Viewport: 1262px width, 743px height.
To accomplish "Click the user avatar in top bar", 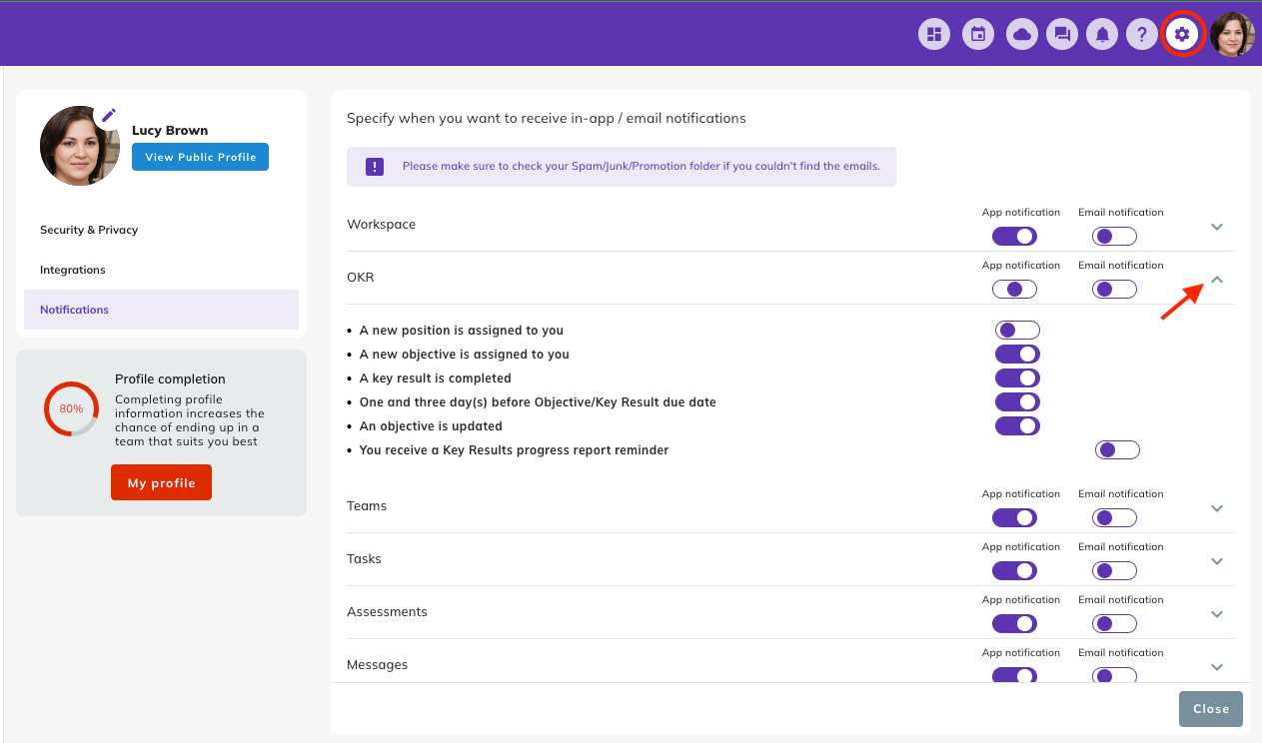I will coord(1232,34).
